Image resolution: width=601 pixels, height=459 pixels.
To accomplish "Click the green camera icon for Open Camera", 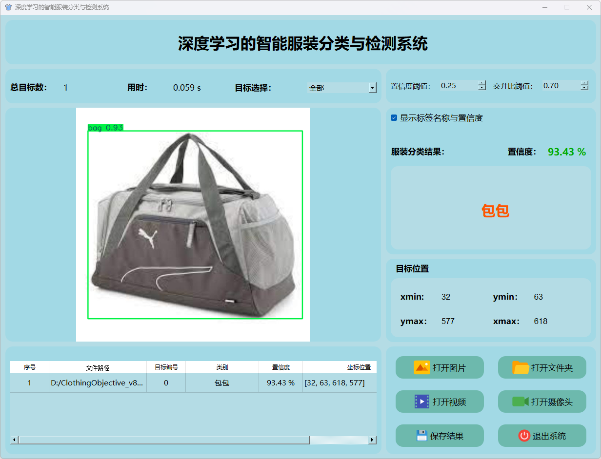I will 521,402.
